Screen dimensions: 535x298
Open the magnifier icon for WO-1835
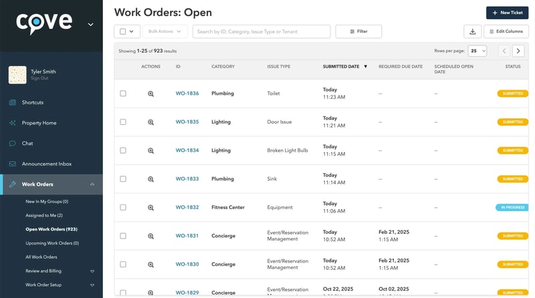(x=150, y=122)
